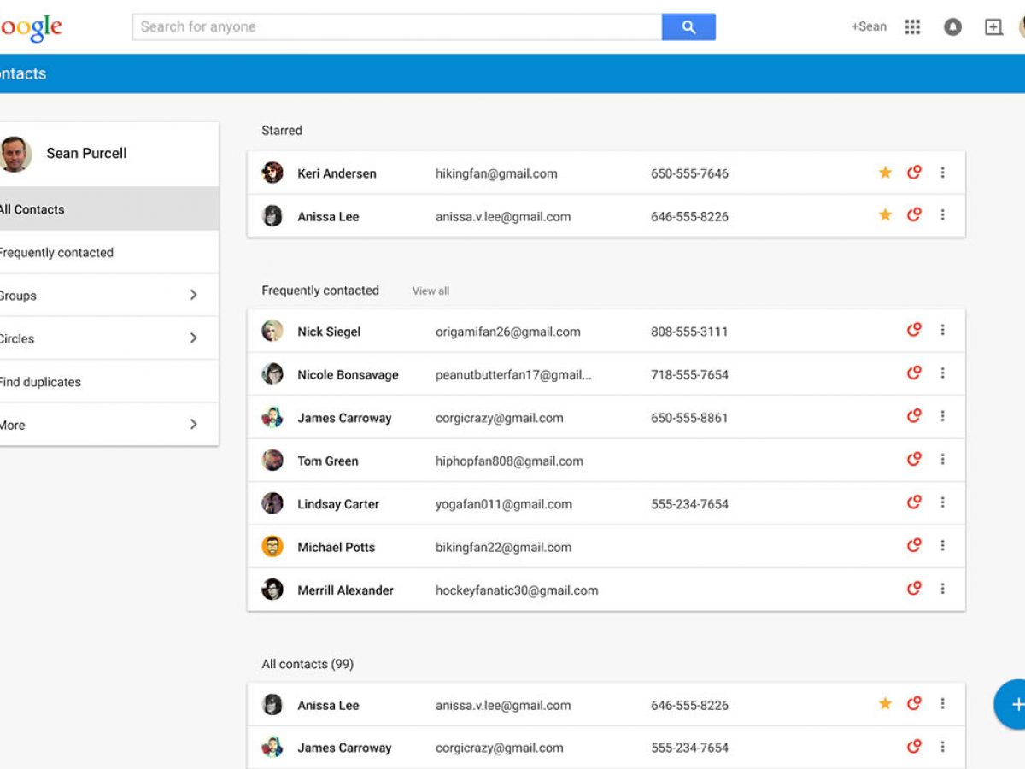Click the blue search magnifier button
This screenshot has height=769, width=1025.
(x=688, y=27)
